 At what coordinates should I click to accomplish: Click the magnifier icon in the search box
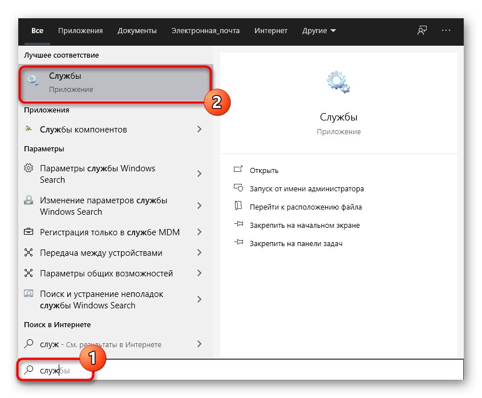[x=29, y=369]
